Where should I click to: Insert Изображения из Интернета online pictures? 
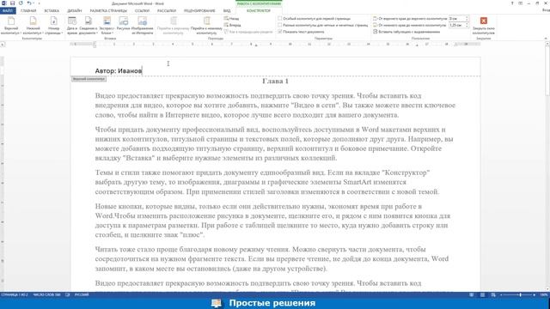pyautogui.click(x=143, y=25)
